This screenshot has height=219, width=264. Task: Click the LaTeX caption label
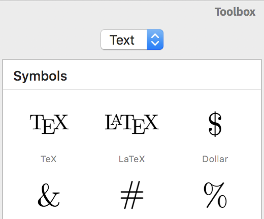click(132, 159)
